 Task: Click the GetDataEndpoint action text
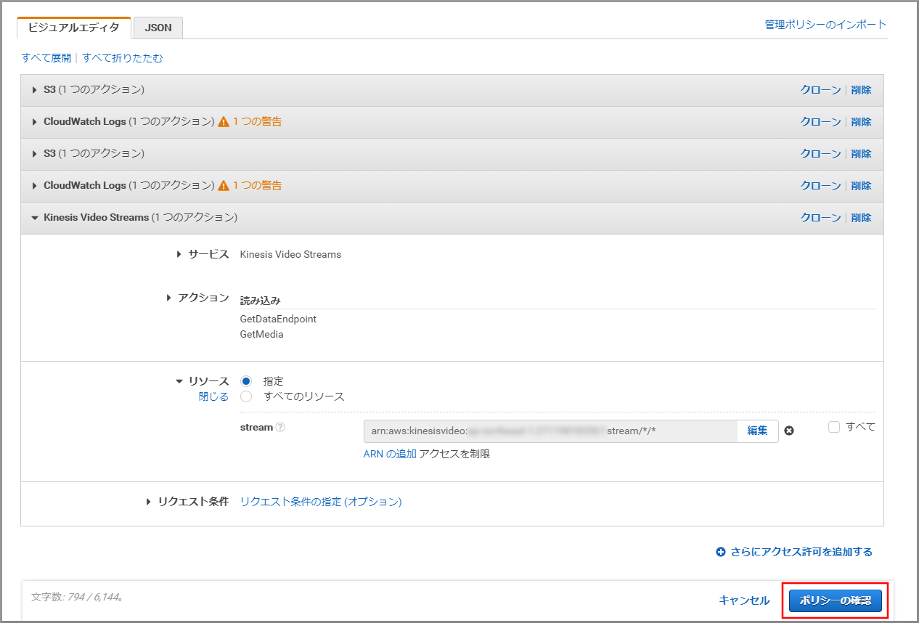coord(278,319)
